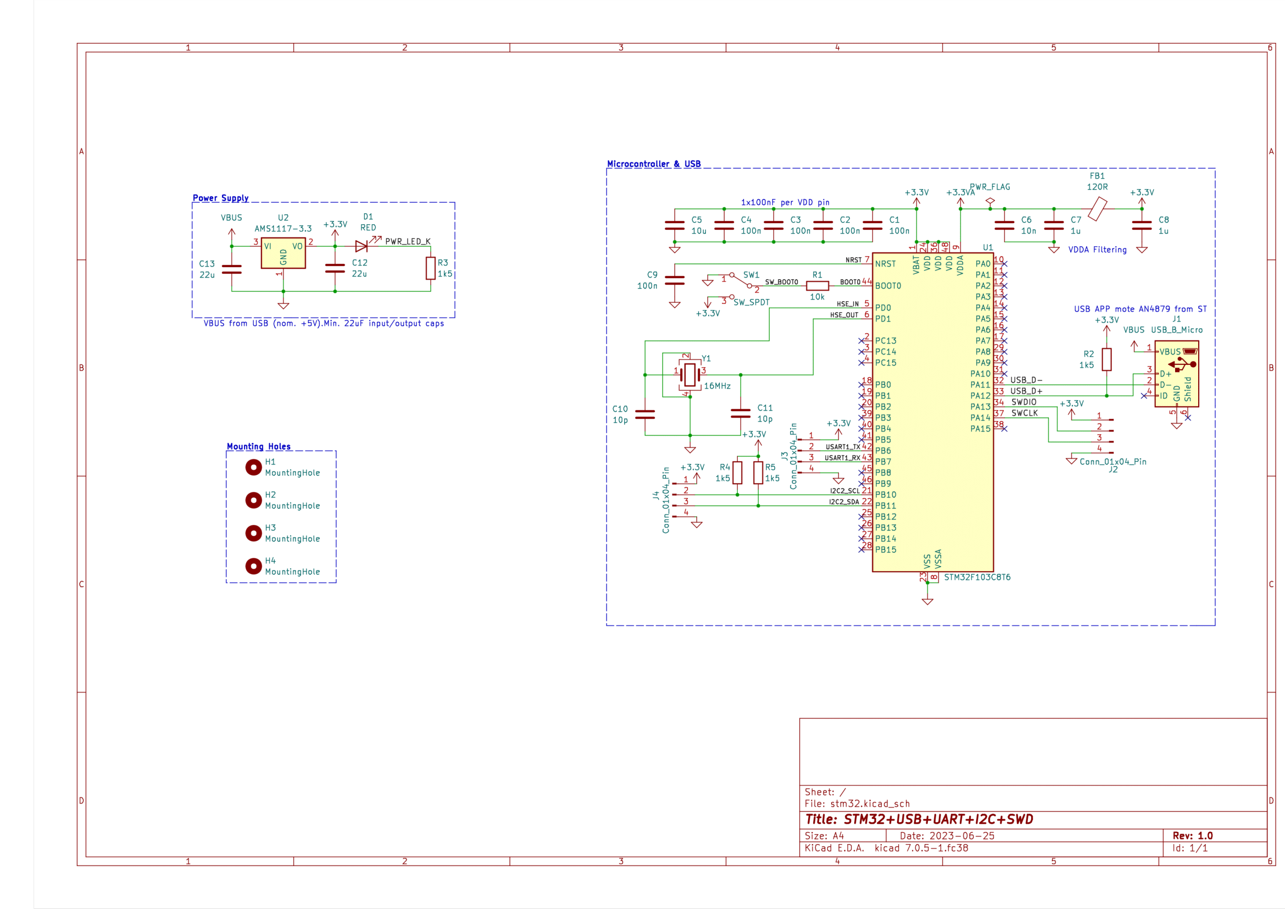Click the title text STM32+USB+UART+I2C+SWD
This screenshot has height=909, width=1285.
pos(929,819)
